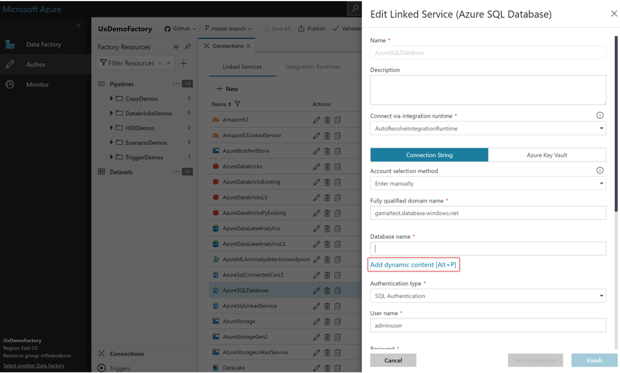Click the copy icon for AzureDatabricks row
The width and height of the screenshot is (620, 373).
[x=338, y=166]
